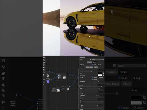Open the white Background swatch

(x=100, y=75)
